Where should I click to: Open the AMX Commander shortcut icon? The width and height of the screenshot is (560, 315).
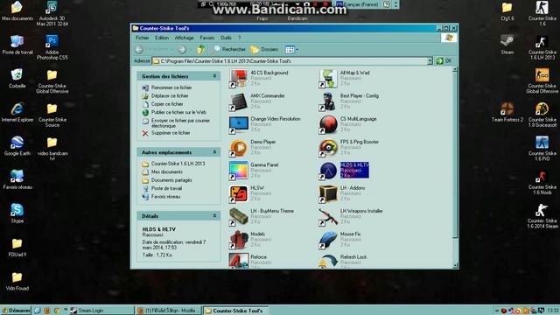pos(239,101)
